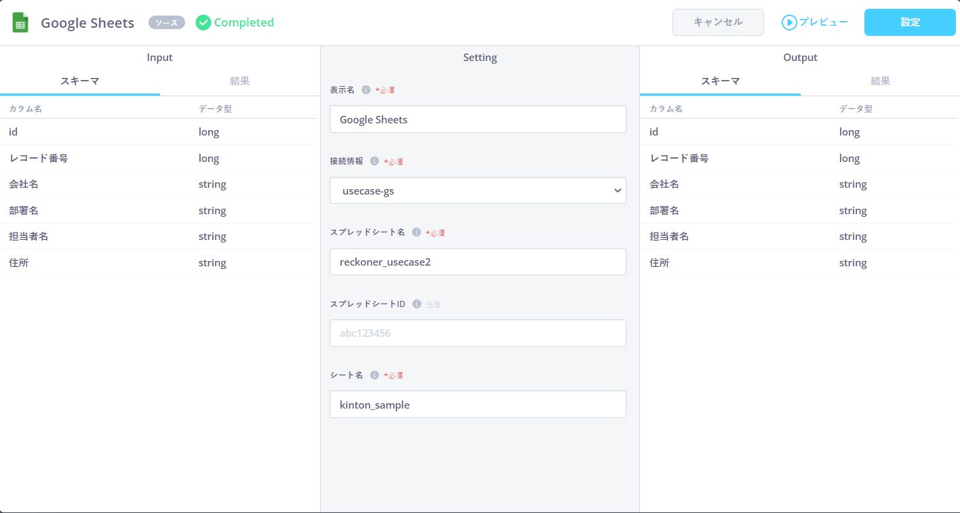Click info icon beside 表示名 label
Image resolution: width=960 pixels, height=513 pixels.
[x=366, y=89]
